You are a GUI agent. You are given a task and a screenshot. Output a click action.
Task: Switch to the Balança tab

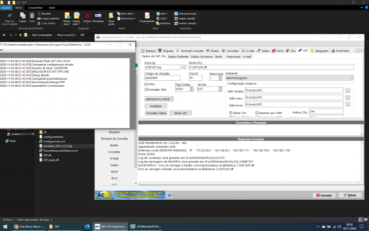tap(148, 51)
